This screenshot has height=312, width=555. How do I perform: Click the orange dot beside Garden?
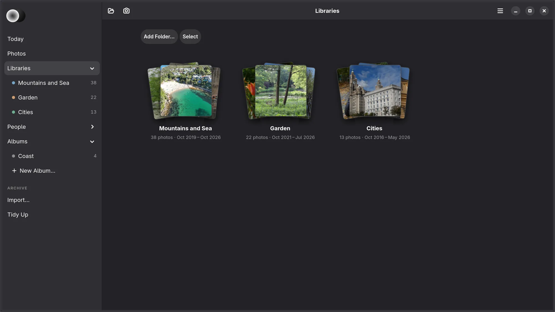pyautogui.click(x=13, y=98)
